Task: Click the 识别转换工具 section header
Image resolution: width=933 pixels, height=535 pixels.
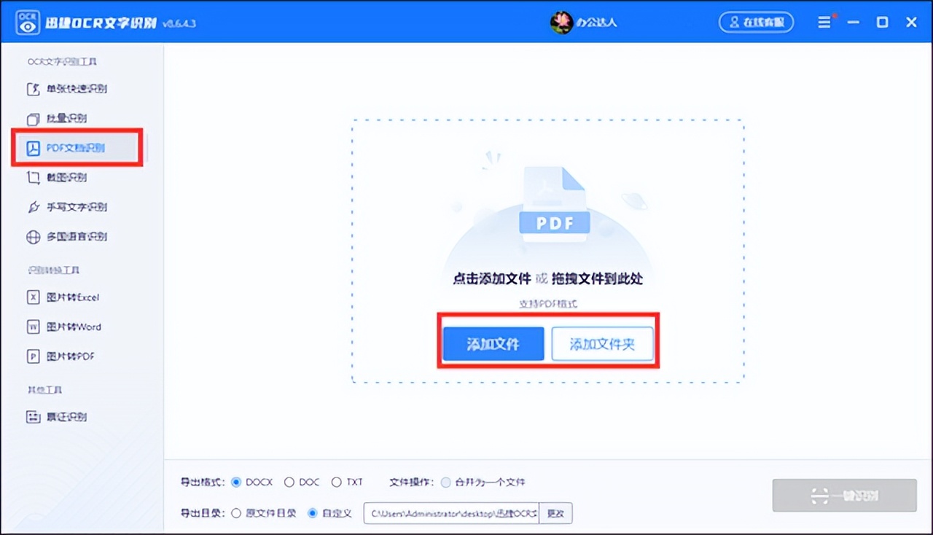Action: tap(54, 270)
